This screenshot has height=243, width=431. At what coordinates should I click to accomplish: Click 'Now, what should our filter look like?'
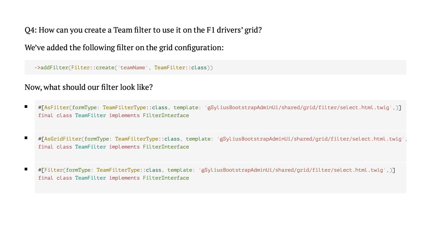pyautogui.click(x=89, y=87)
